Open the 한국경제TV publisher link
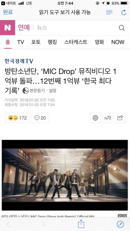Image resolution: width=130 pixels, height=231 pixels. point(19,61)
